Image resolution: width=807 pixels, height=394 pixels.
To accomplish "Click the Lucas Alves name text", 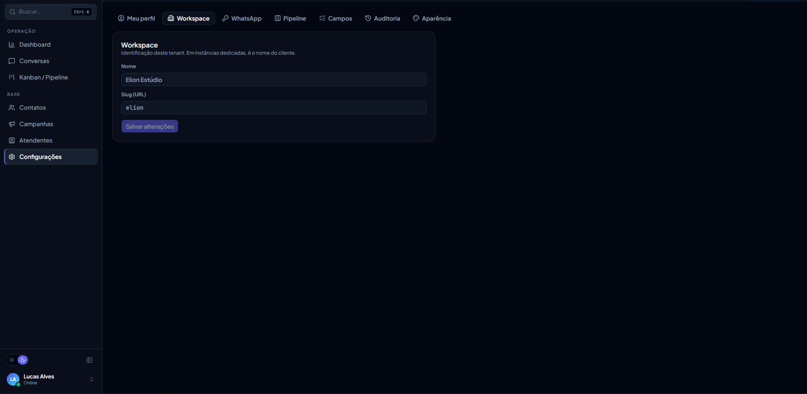I will [39, 376].
